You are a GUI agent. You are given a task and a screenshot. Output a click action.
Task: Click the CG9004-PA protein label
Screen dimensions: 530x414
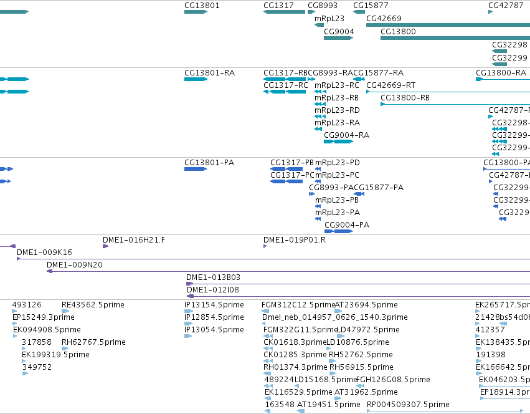coord(347,225)
